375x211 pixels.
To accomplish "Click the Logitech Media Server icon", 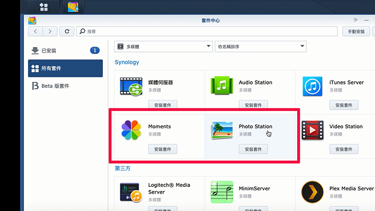I will [x=131, y=192].
